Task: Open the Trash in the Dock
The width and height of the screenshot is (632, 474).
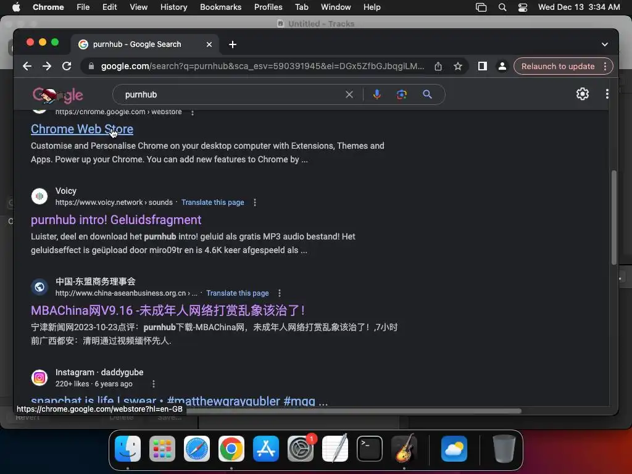Action: 504,449
